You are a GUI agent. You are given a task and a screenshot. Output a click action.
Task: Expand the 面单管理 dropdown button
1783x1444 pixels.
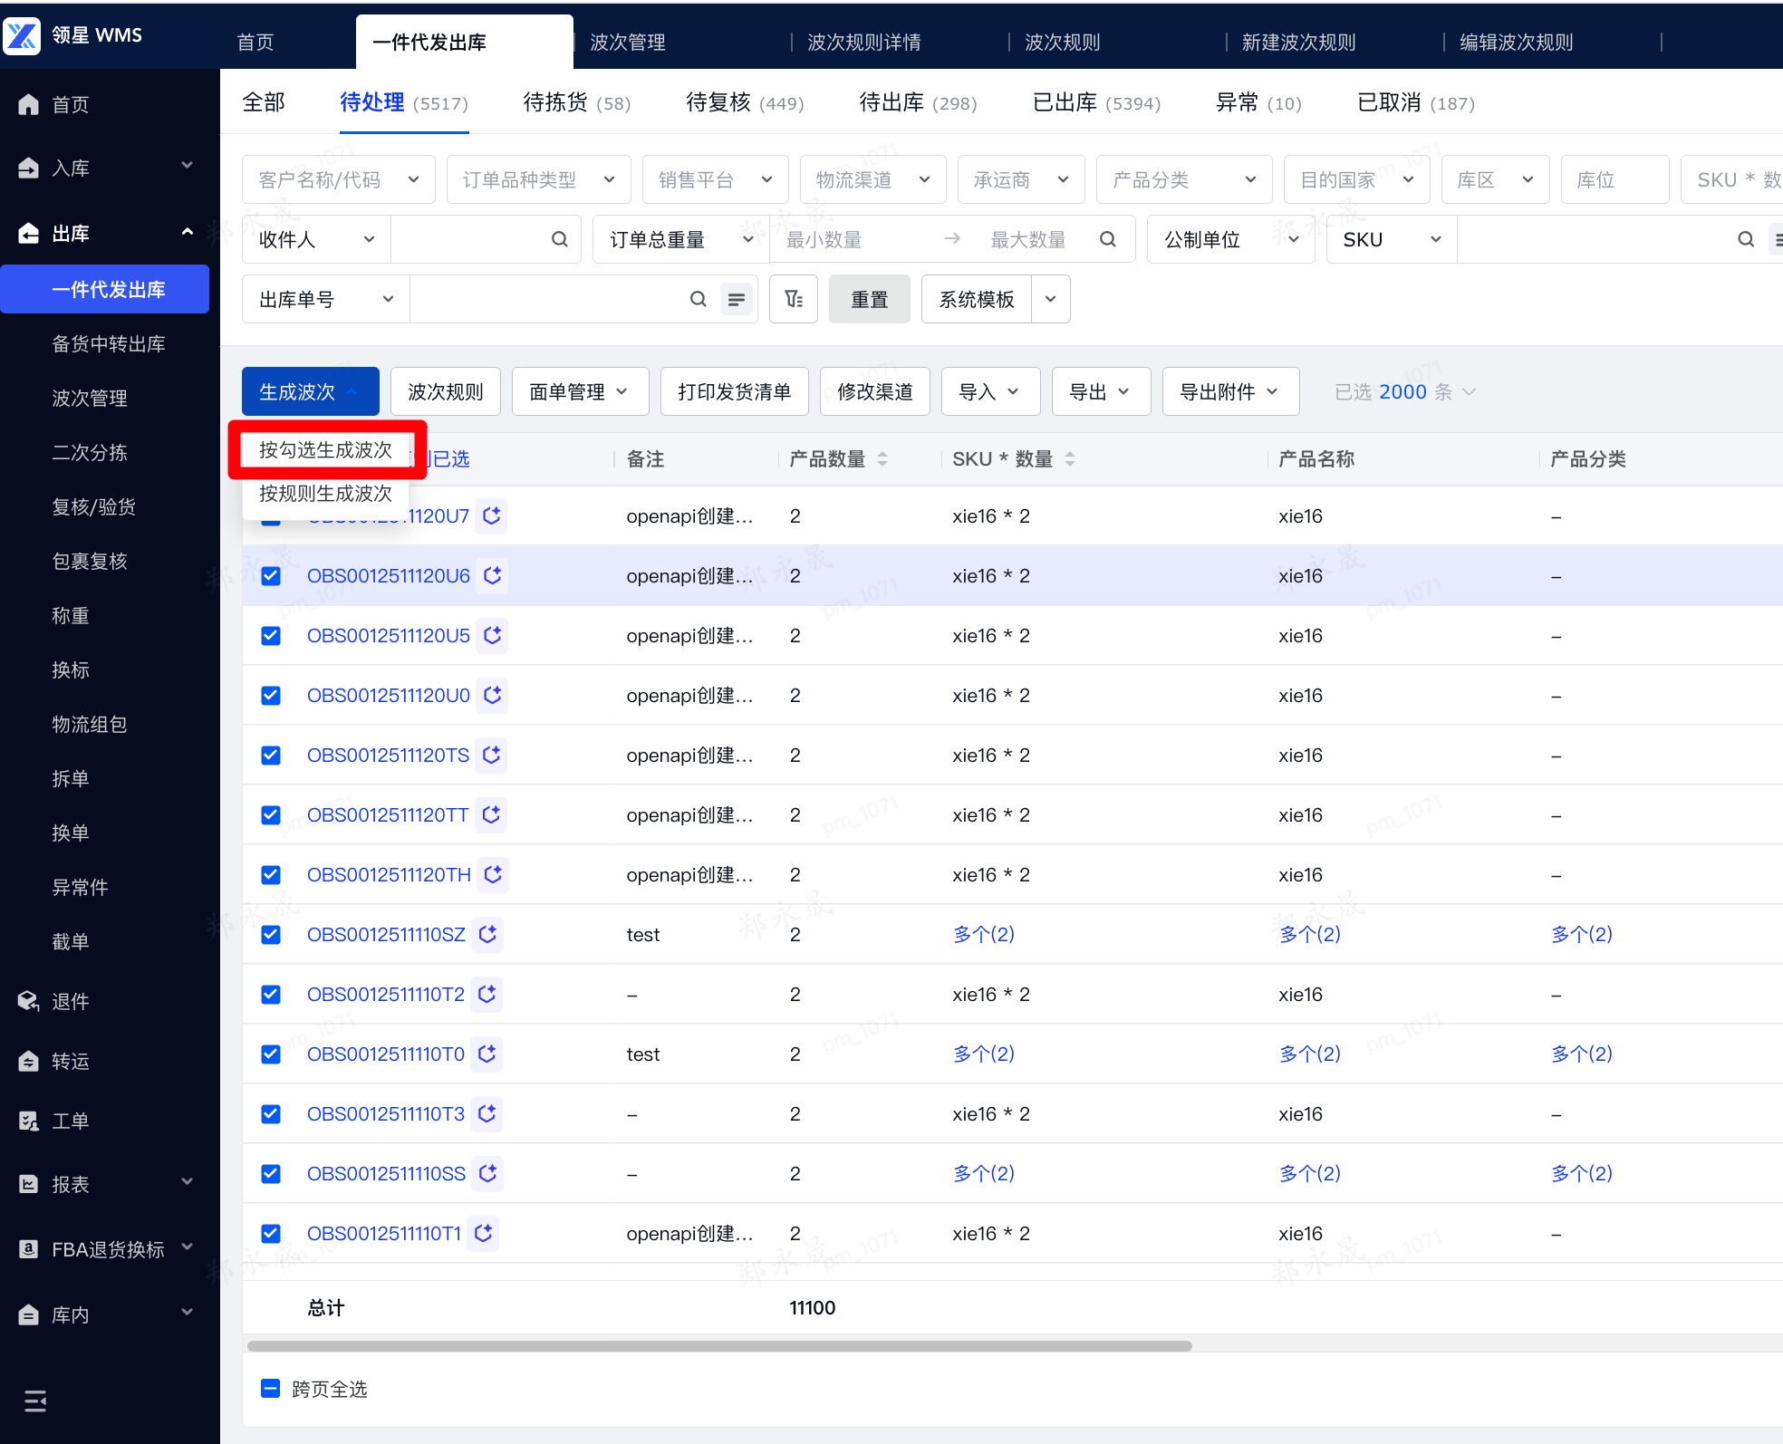(x=580, y=391)
